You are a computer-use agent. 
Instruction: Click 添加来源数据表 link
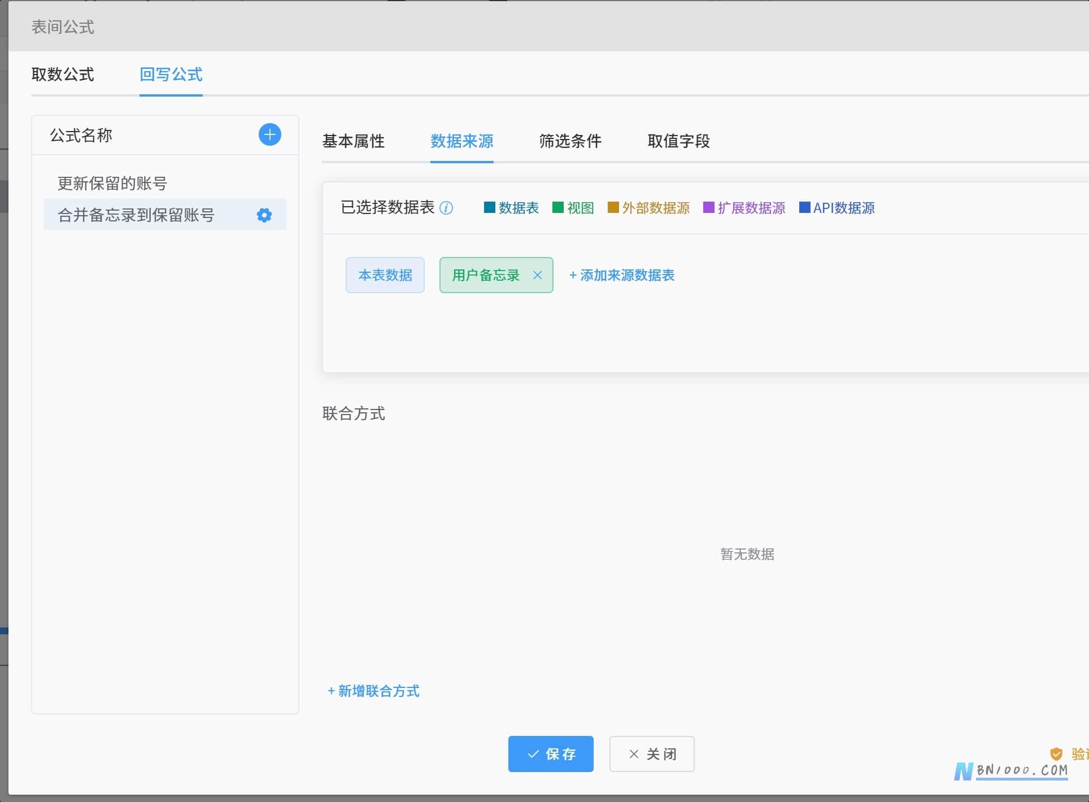[622, 275]
